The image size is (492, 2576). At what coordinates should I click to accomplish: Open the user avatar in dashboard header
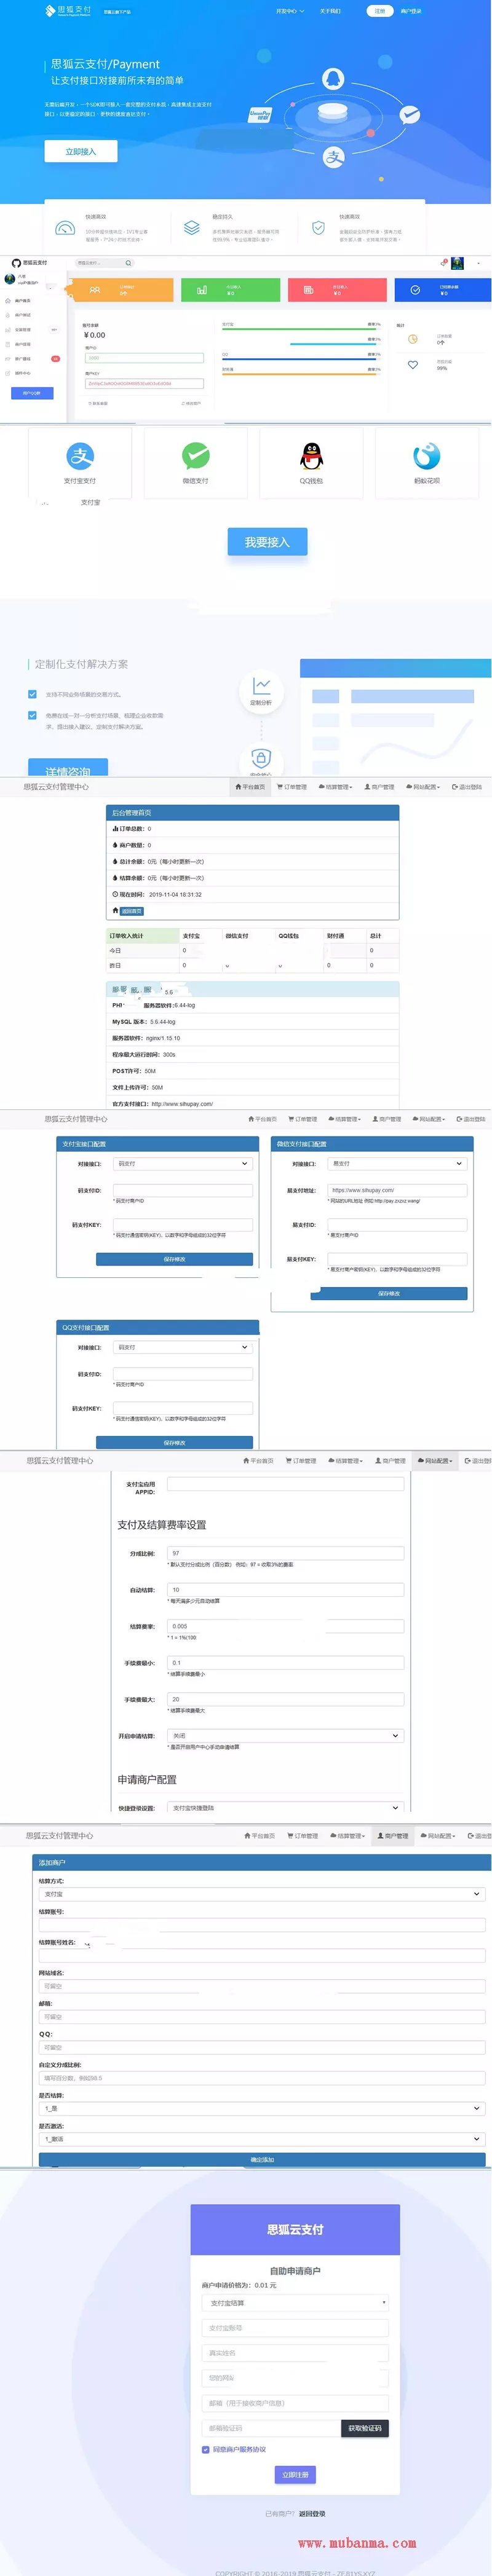457,263
